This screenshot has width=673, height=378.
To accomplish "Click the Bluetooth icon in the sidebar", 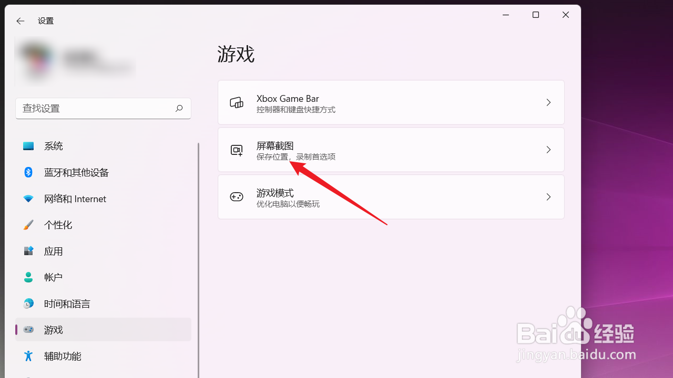I will point(28,172).
